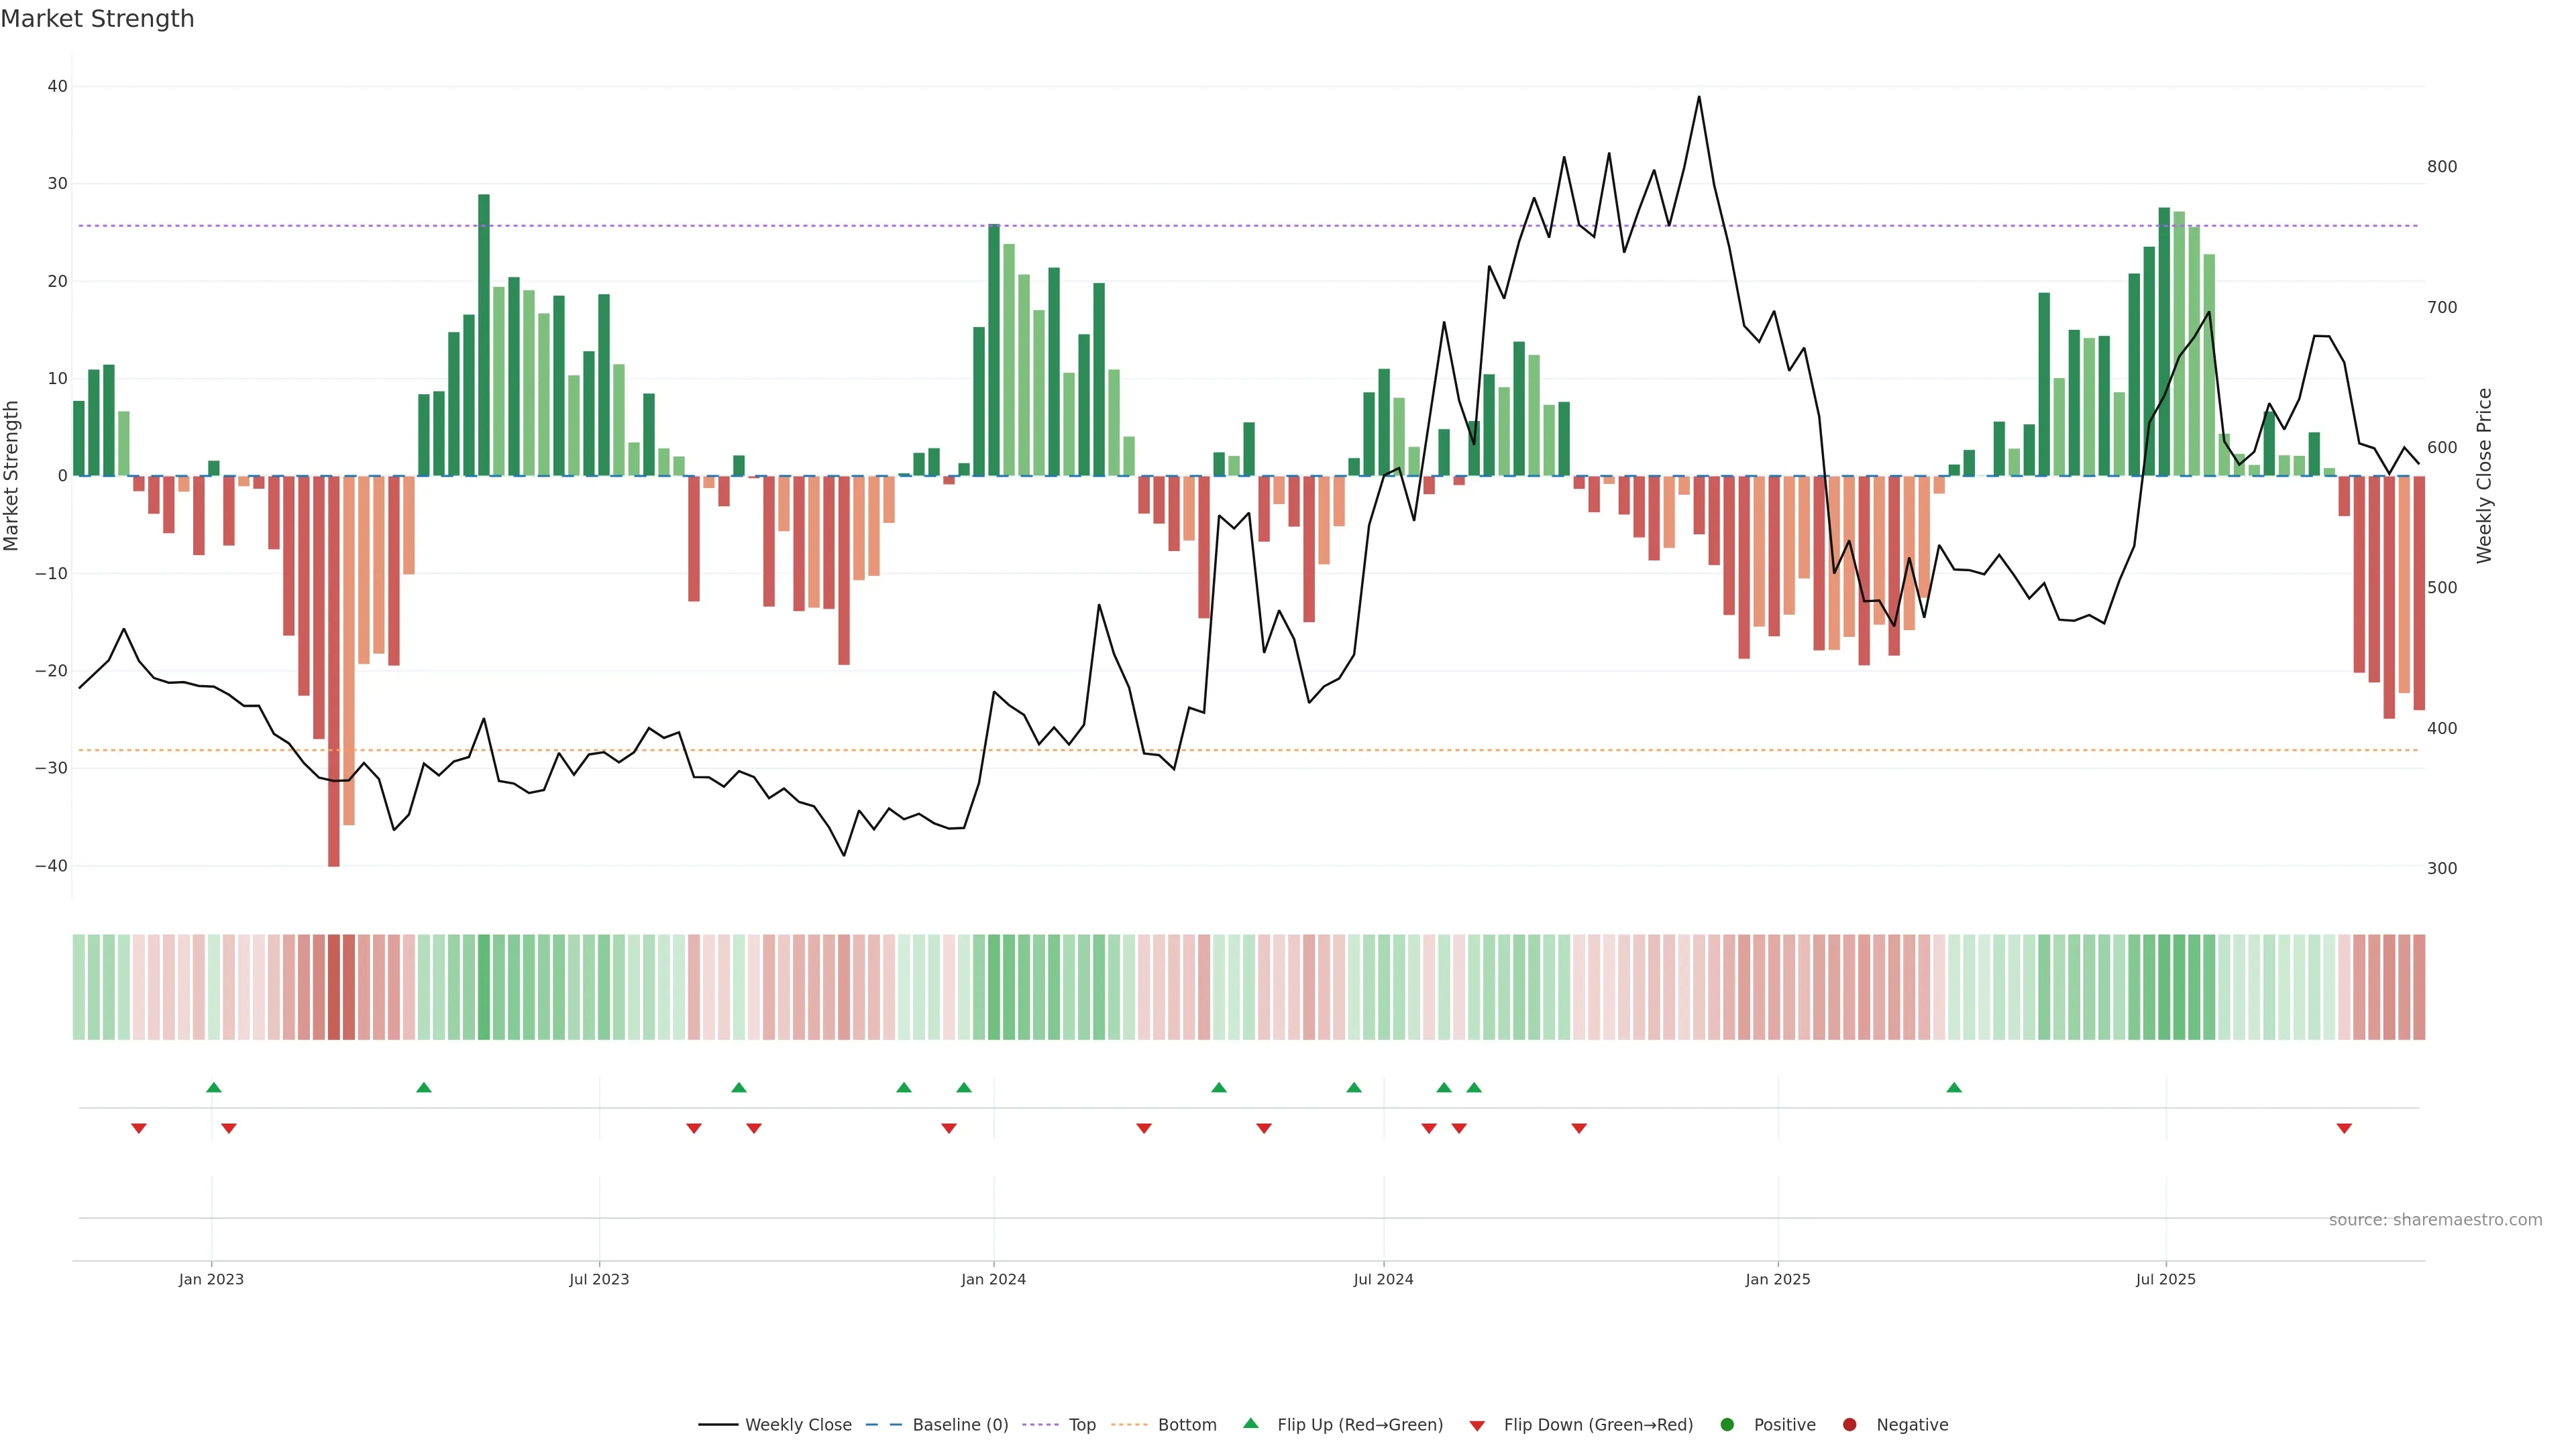Click the Weekly Close Price axis title
The width and height of the screenshot is (2576, 1448).
[x=2484, y=476]
